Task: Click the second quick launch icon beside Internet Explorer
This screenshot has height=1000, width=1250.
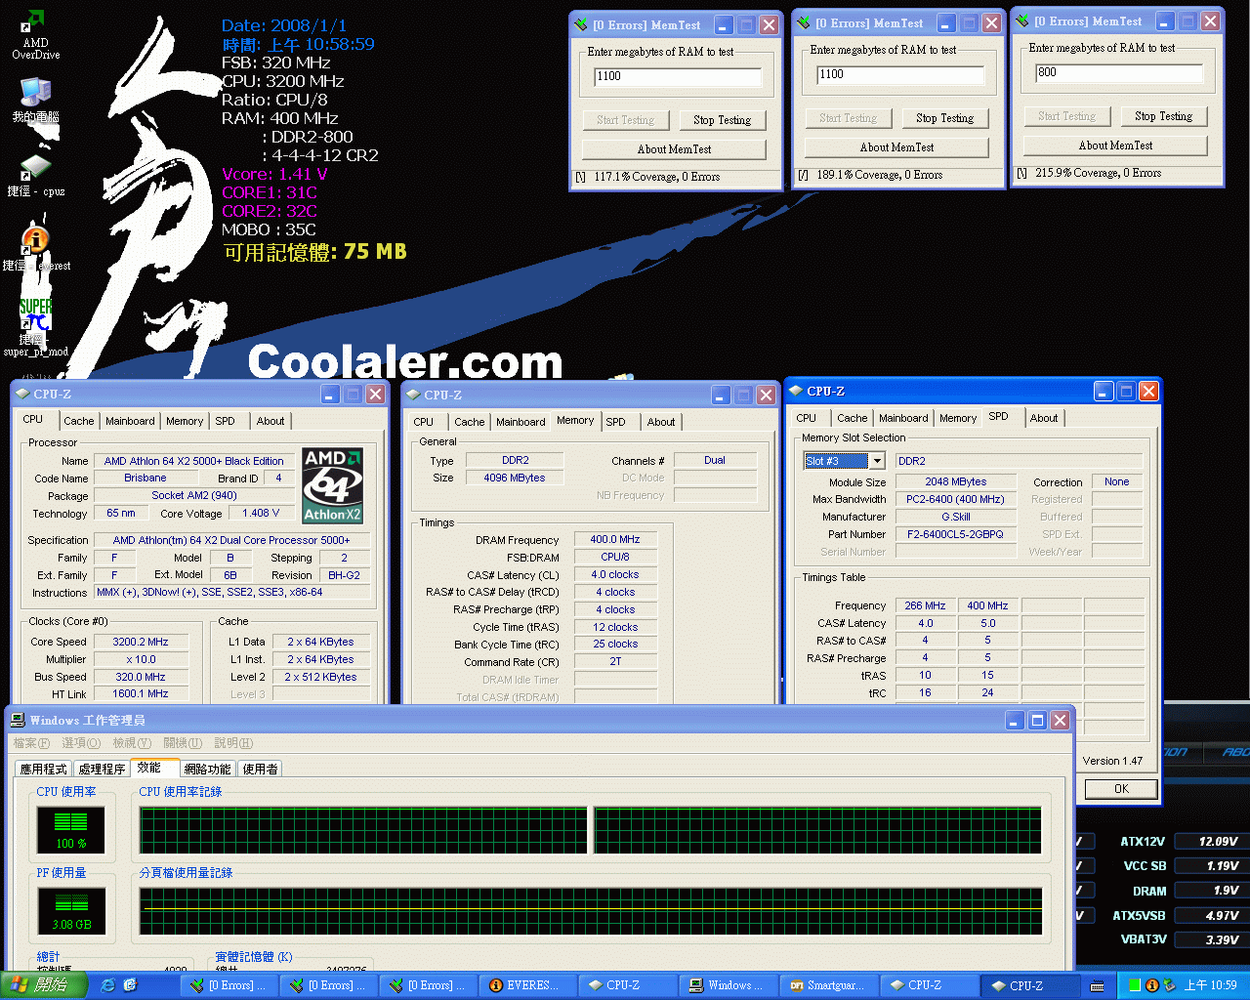Action: coord(130,985)
